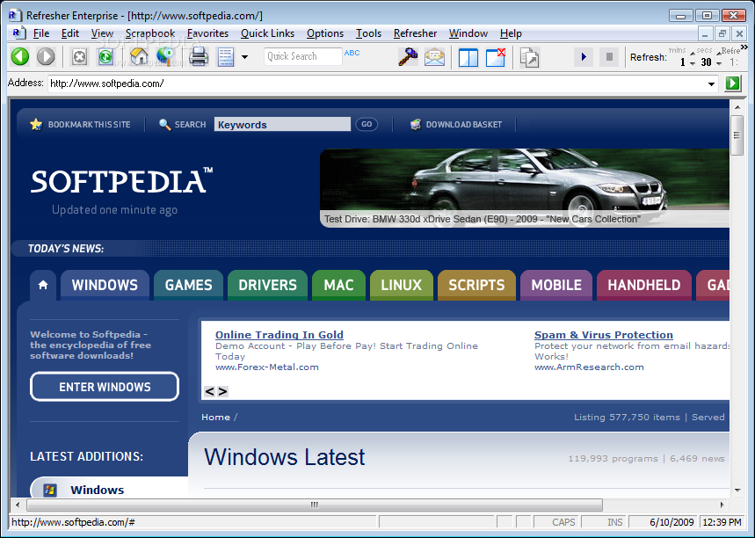Open the File menu
755x538 pixels.
41,33
